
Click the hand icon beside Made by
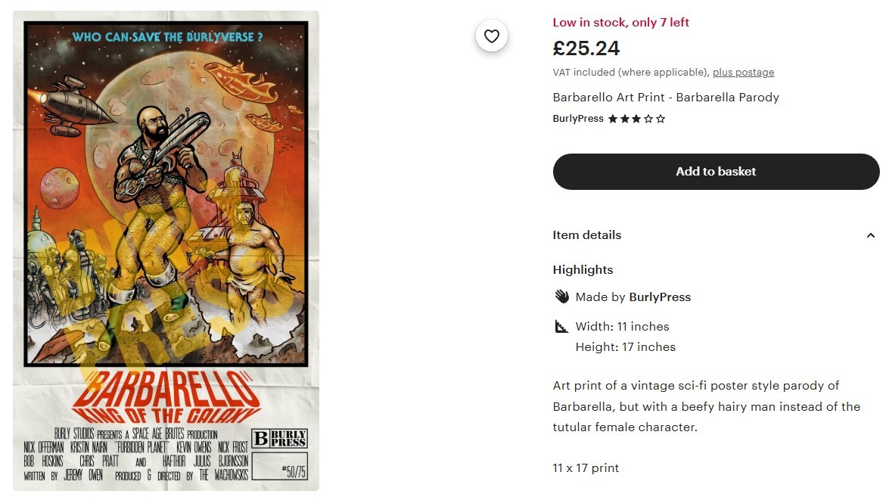561,297
